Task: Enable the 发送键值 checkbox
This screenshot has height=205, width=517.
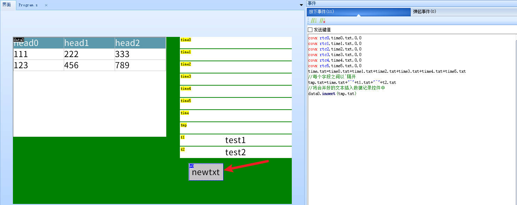Action: 310,30
